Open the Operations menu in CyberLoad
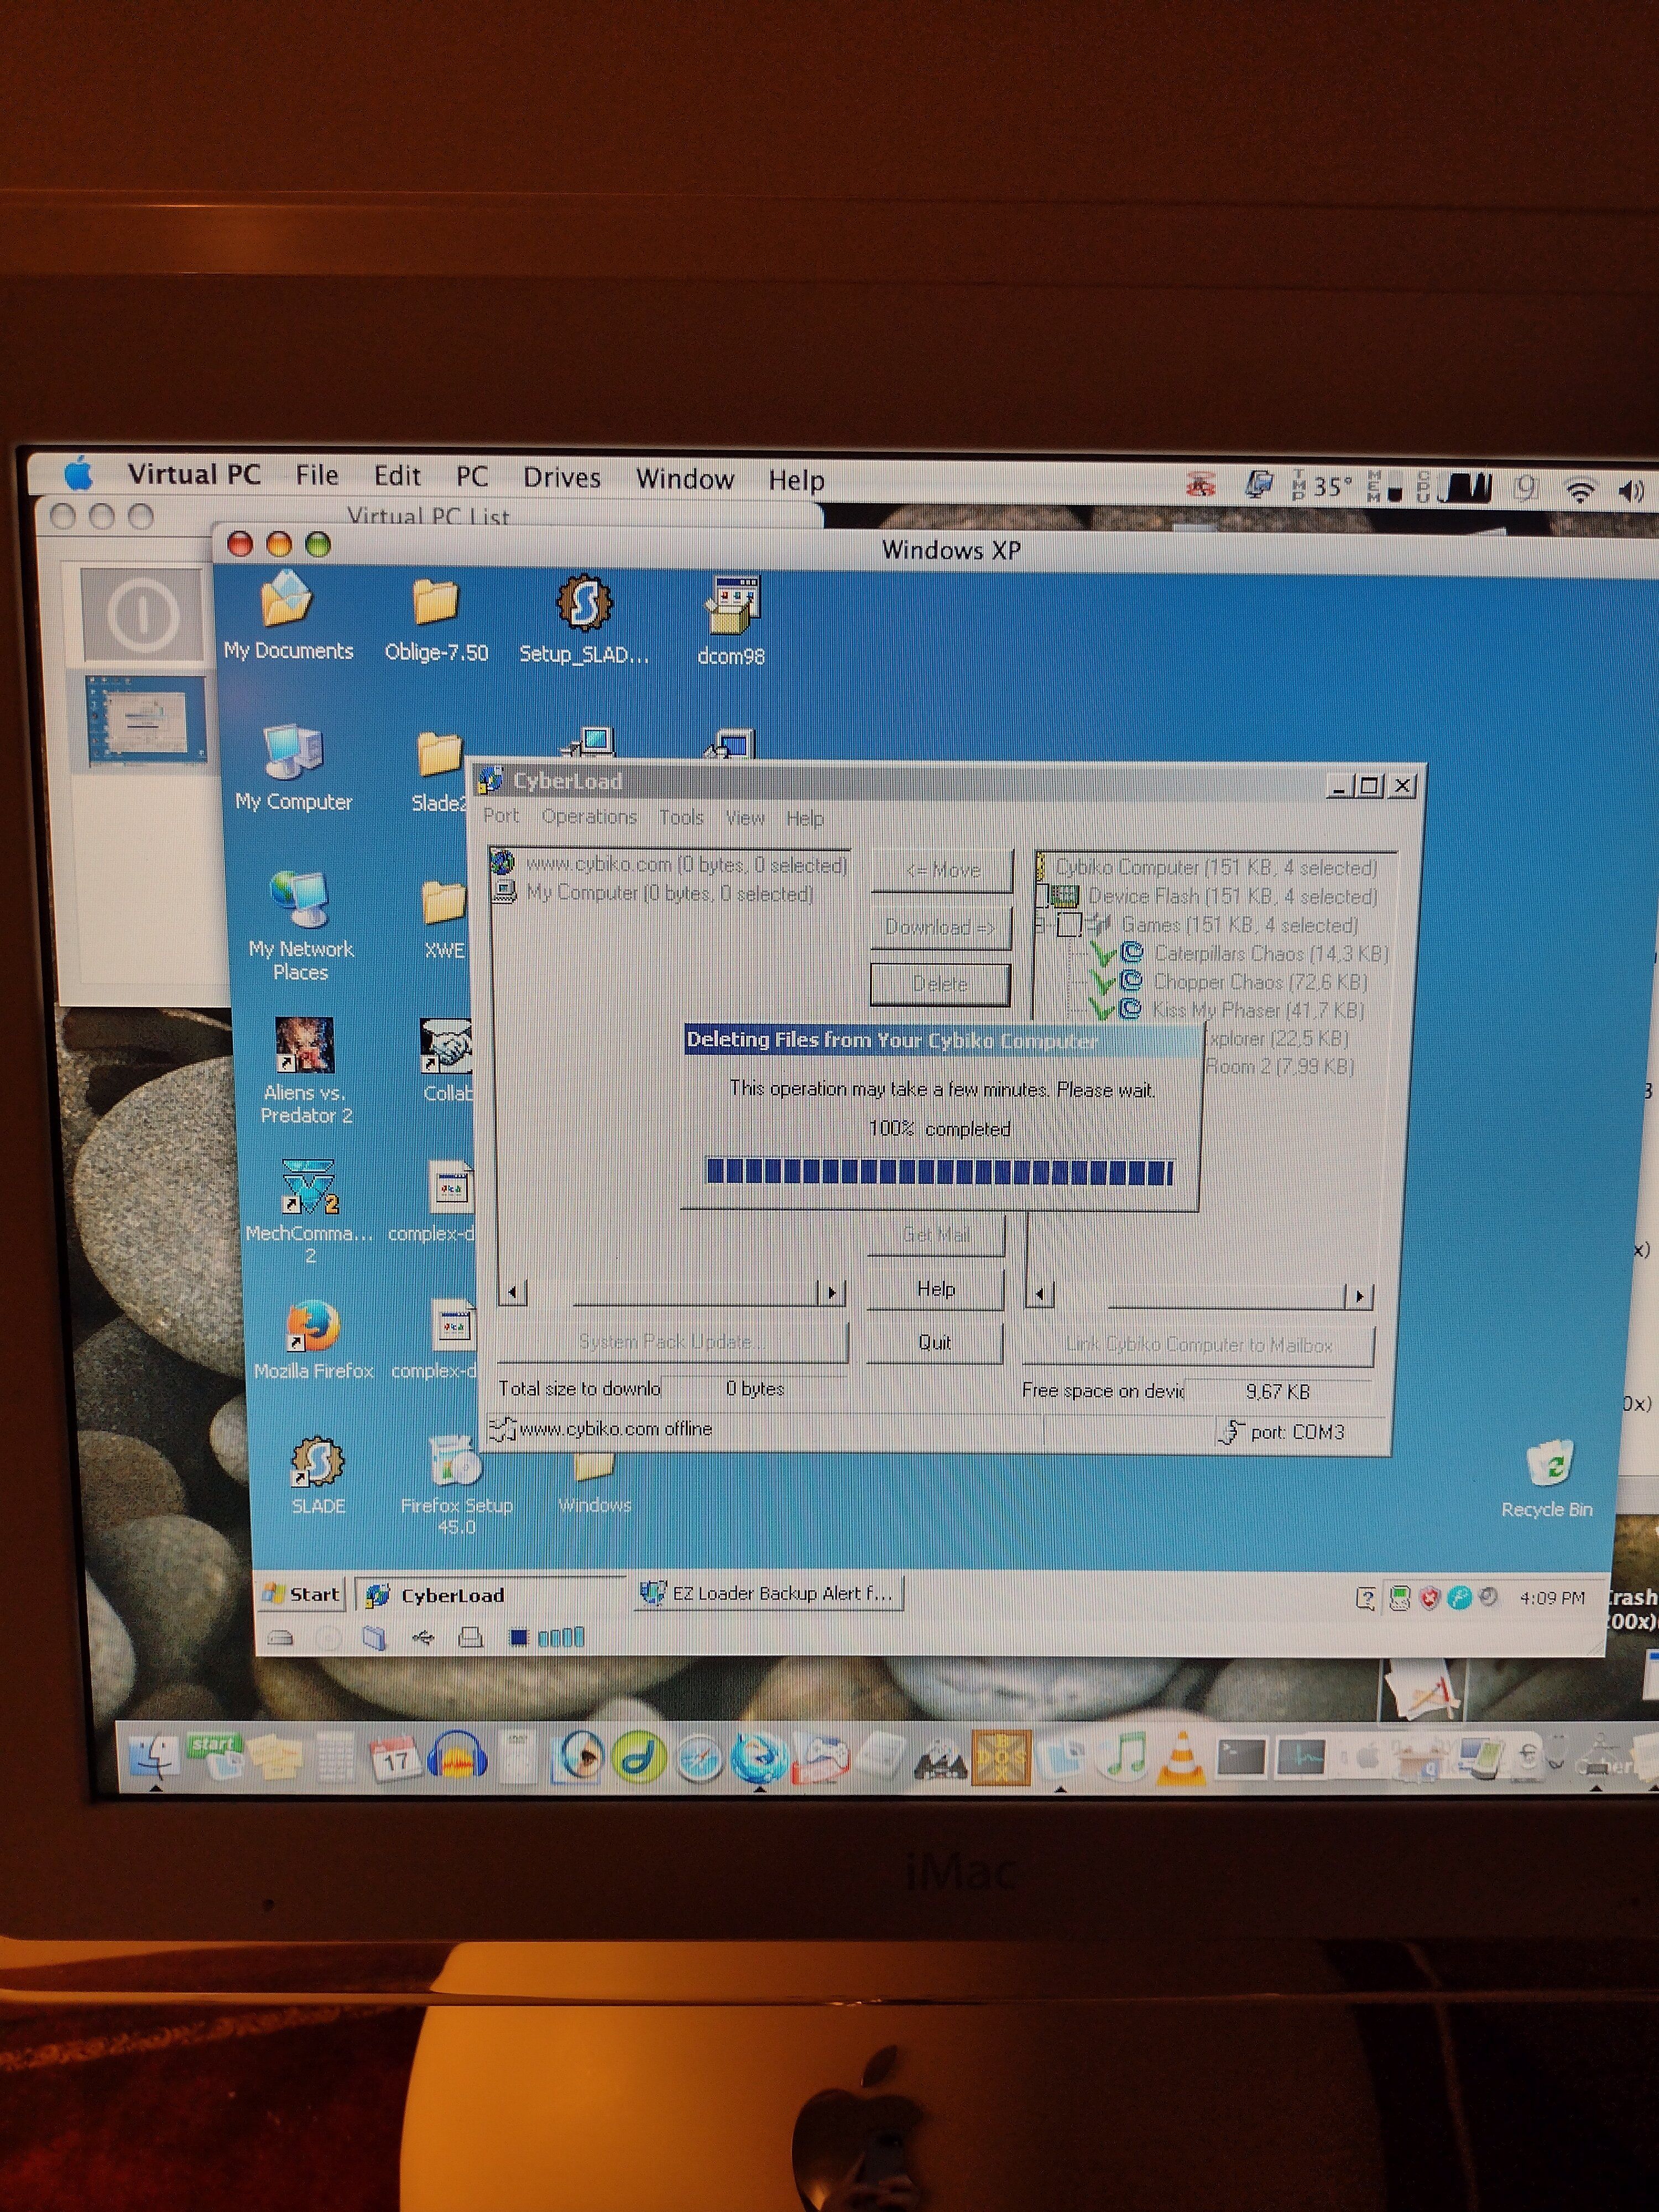Image resolution: width=1659 pixels, height=2212 pixels. coord(589,817)
